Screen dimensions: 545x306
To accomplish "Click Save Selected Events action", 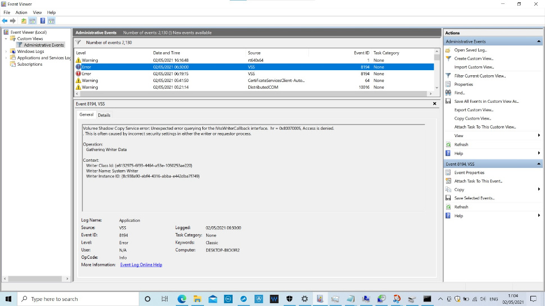I will point(474,198).
